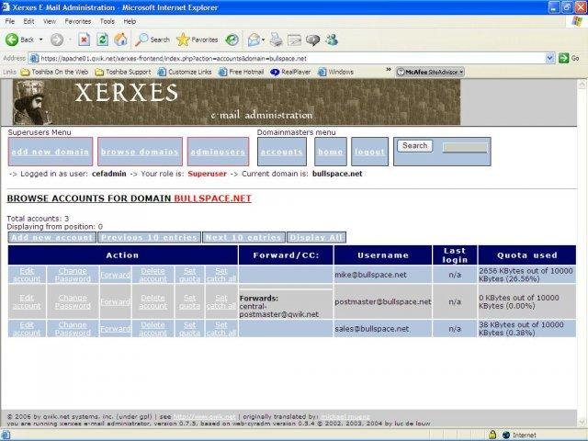Viewport: 588px width, 441px height.
Task: Delete account for mike@bullspace.net
Action: pos(153,275)
